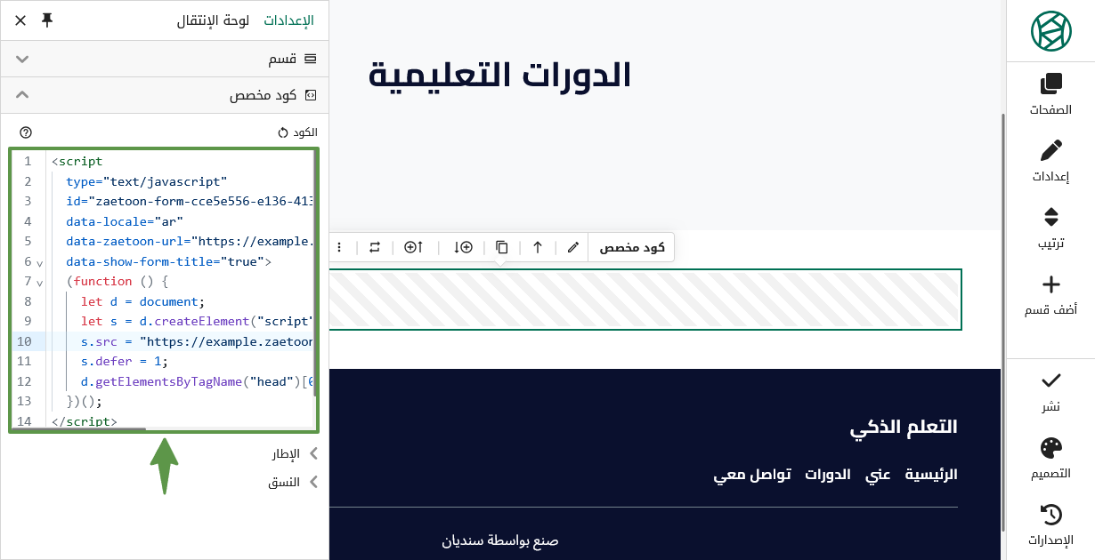Open the block toolbar more options menu
Screen dimensions: 1095x560
point(338,247)
